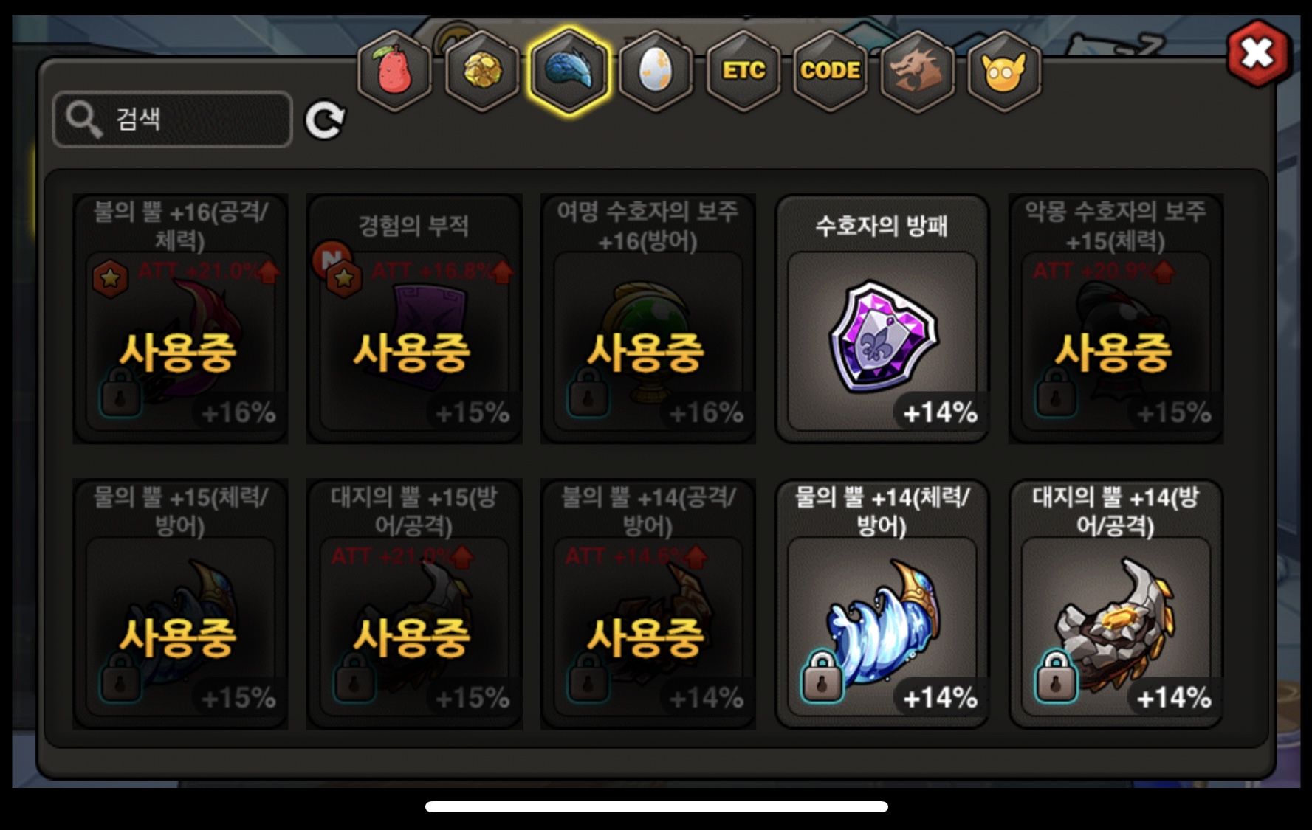Open the egg category tab
This screenshot has width=1312, height=830.
point(656,71)
